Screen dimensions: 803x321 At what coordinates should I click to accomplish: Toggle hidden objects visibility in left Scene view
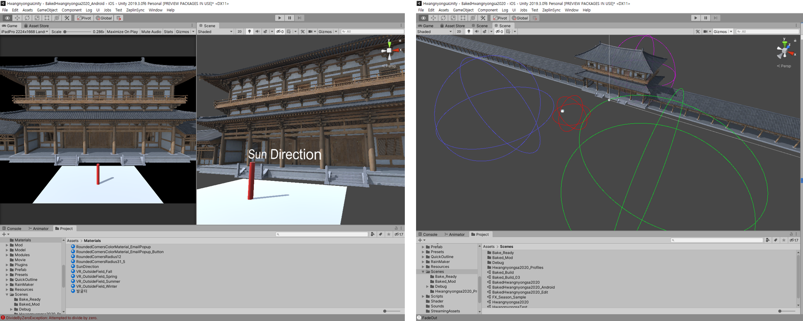click(280, 32)
